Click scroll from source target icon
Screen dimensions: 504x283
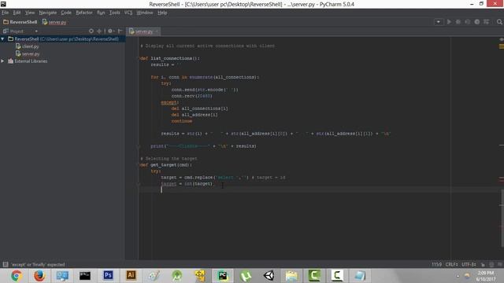[x=91, y=31]
